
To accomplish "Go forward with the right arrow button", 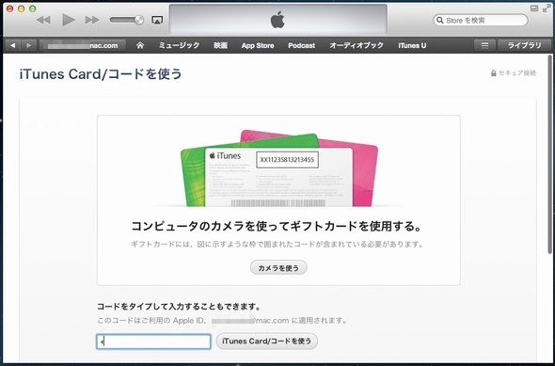I will (28, 45).
